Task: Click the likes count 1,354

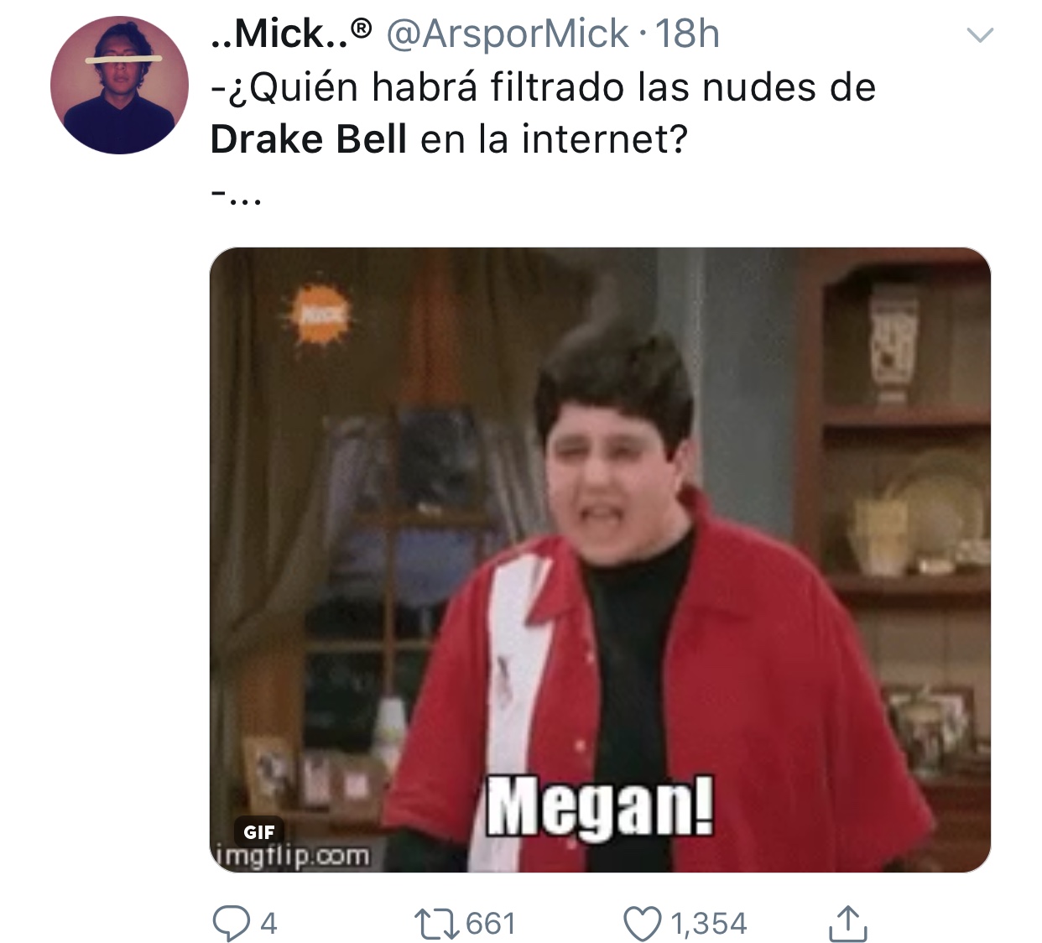Action: (709, 924)
